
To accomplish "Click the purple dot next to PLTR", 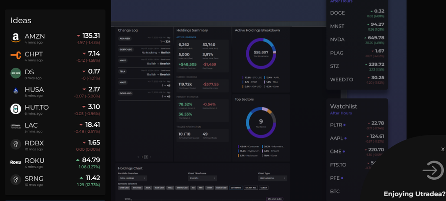I will 344,125.
